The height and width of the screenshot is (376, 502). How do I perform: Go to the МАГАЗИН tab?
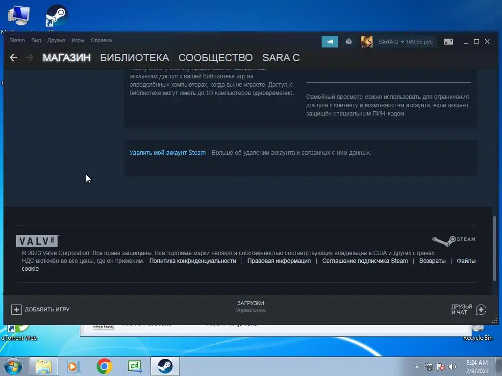click(x=67, y=58)
